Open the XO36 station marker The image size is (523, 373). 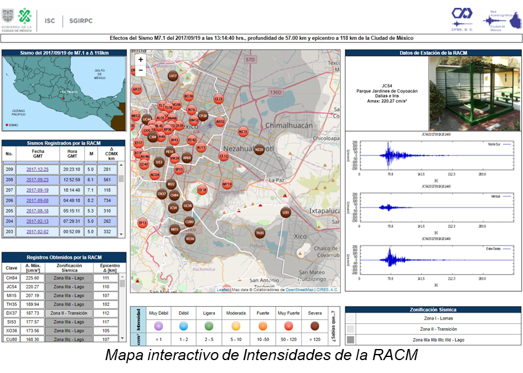coord(190,238)
